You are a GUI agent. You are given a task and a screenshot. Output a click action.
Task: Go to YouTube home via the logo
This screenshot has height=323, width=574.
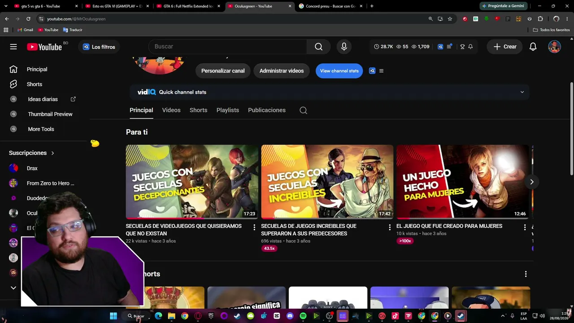pyautogui.click(x=44, y=47)
